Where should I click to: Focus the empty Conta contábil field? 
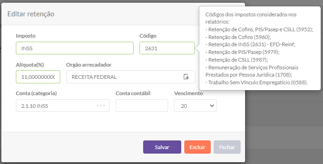[142, 106]
